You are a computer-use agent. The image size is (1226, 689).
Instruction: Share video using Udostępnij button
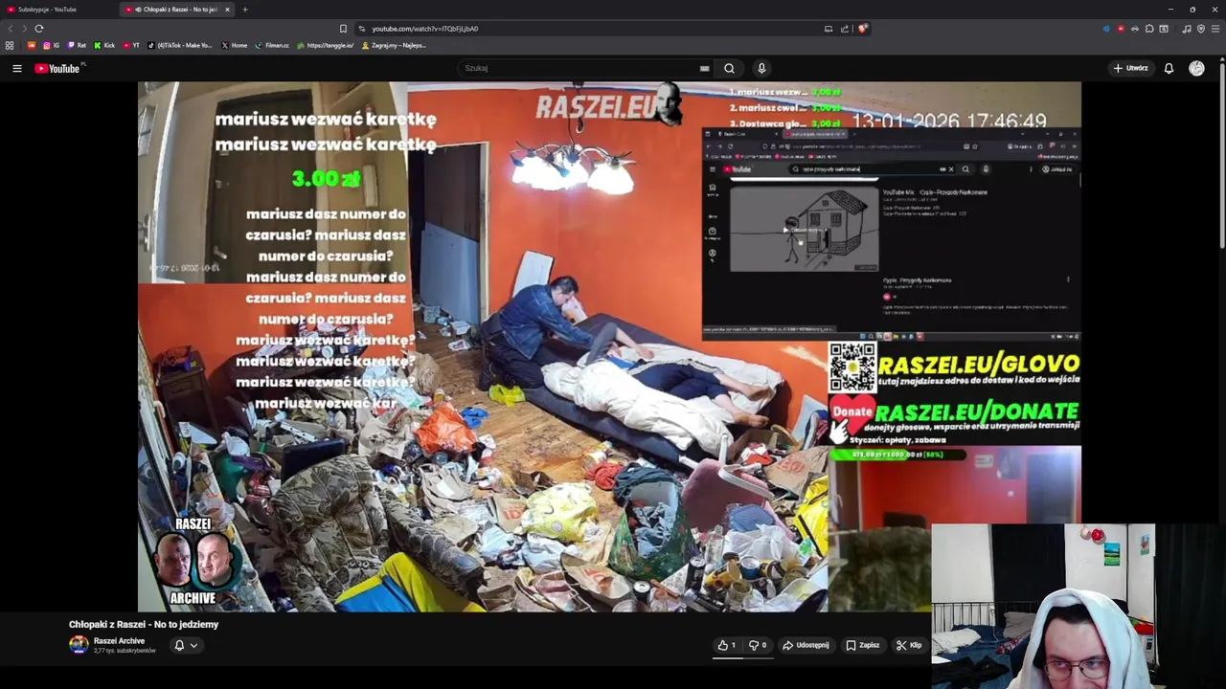[x=806, y=645]
